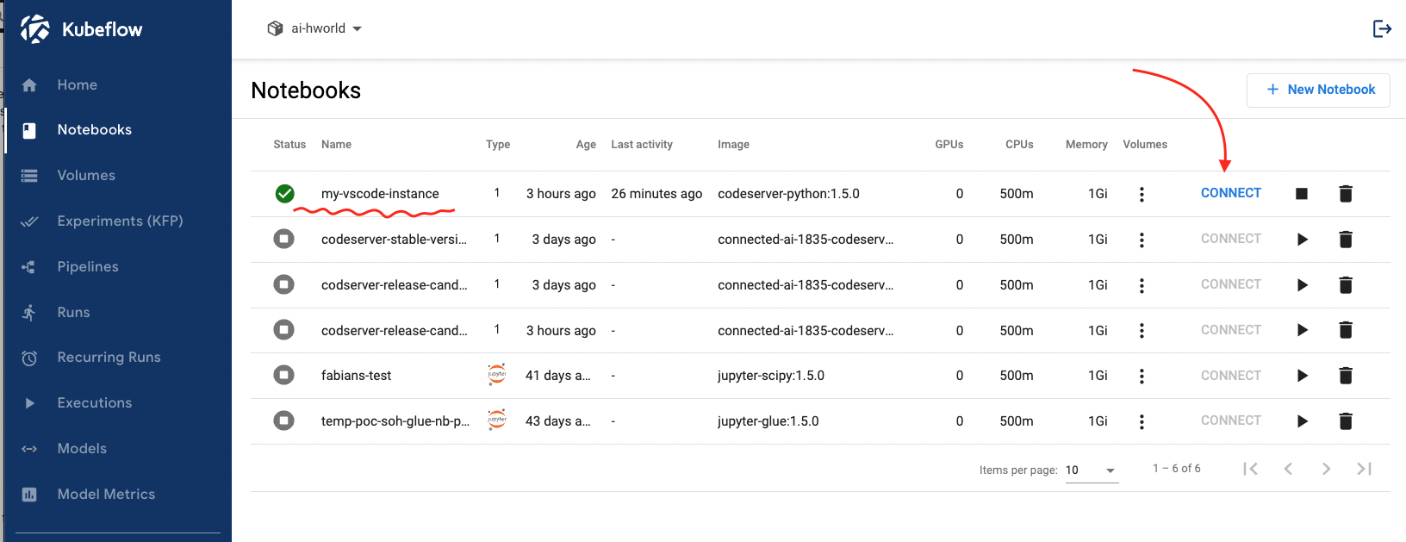This screenshot has width=1406, height=542.
Task: Delete the fabians-test notebook
Action: pos(1346,376)
